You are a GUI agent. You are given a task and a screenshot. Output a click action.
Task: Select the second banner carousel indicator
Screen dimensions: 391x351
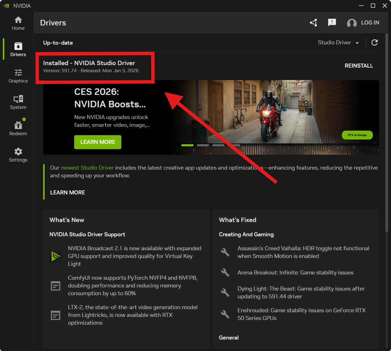(x=203, y=145)
